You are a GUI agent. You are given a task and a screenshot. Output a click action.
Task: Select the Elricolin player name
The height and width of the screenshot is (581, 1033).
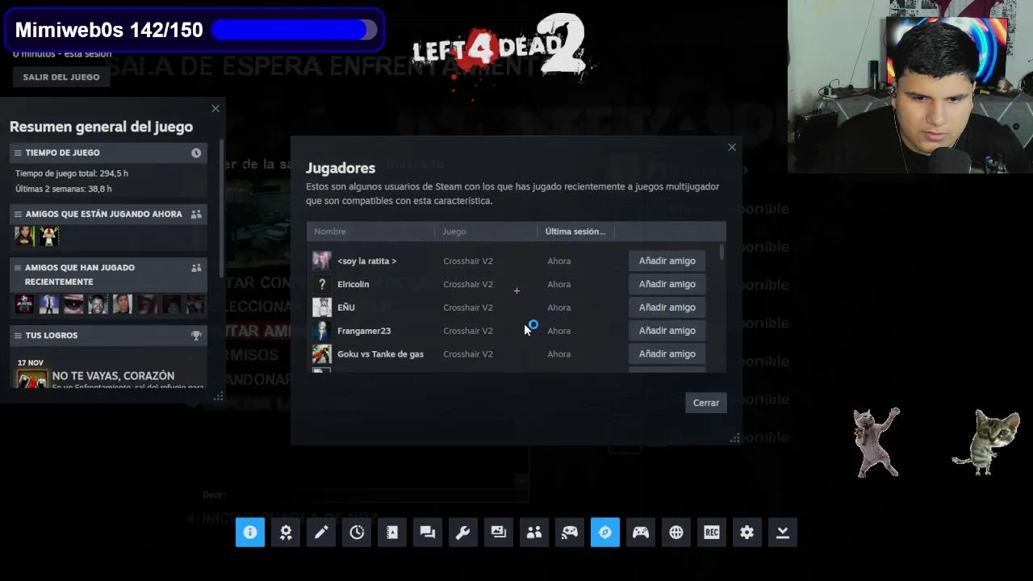(x=353, y=284)
